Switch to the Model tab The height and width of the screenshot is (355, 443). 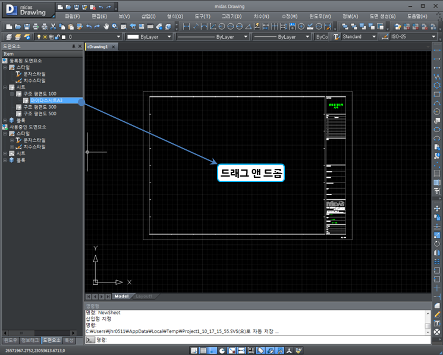coord(122,296)
